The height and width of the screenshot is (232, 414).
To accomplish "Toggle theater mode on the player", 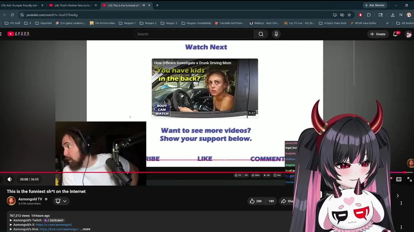I will pyautogui.click(x=399, y=179).
